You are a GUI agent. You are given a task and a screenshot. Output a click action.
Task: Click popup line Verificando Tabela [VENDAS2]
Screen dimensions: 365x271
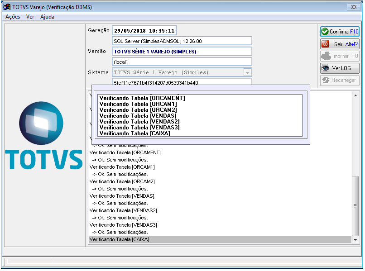point(139,122)
